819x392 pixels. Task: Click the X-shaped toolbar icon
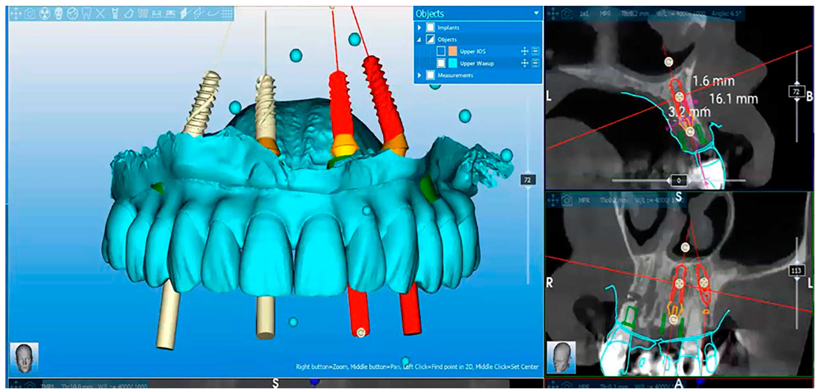pos(100,14)
